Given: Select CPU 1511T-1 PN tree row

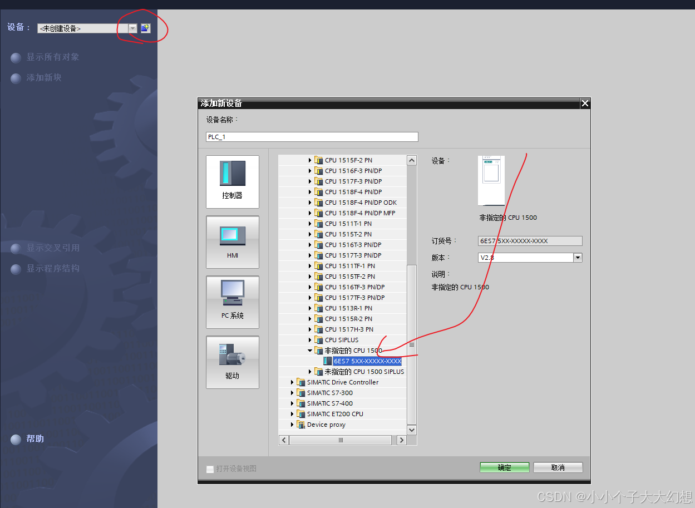Looking at the screenshot, I should click(x=343, y=224).
